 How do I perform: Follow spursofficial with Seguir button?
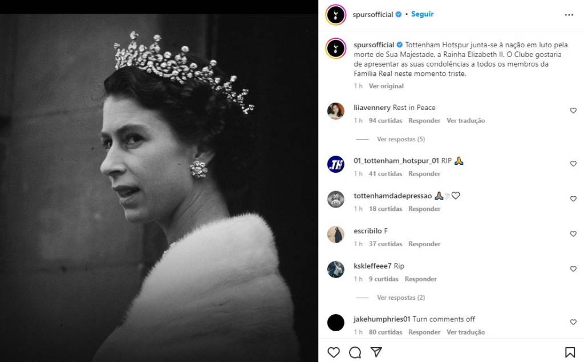[x=423, y=14]
